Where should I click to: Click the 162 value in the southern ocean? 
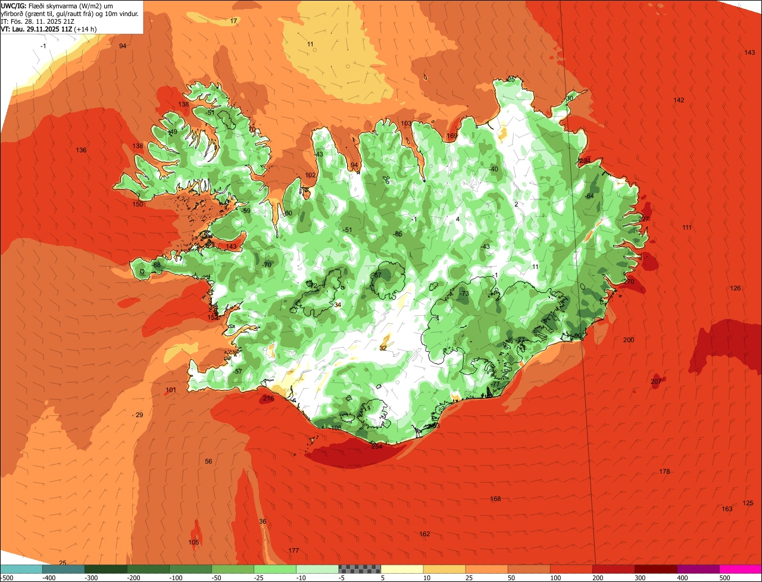click(424, 534)
